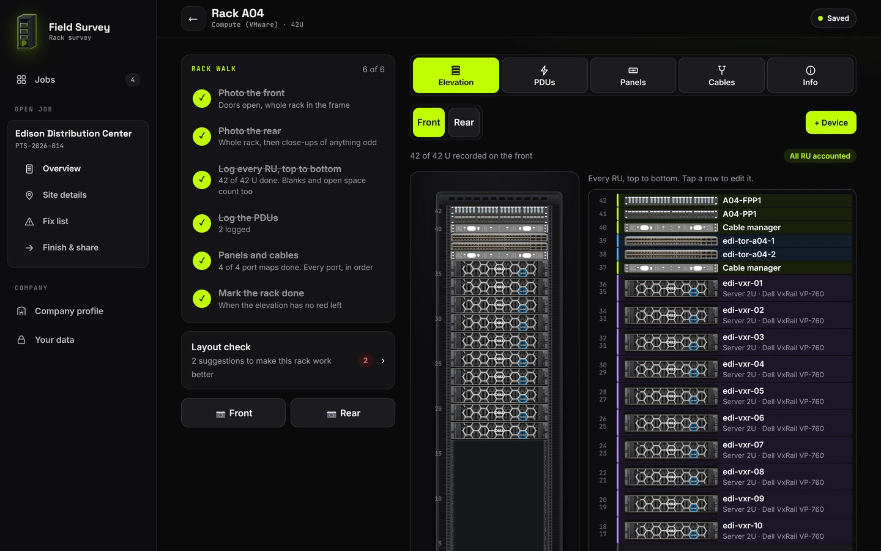The width and height of the screenshot is (881, 551).
Task: Select the edi-vxr-05 server row
Action: pyautogui.click(x=734, y=396)
